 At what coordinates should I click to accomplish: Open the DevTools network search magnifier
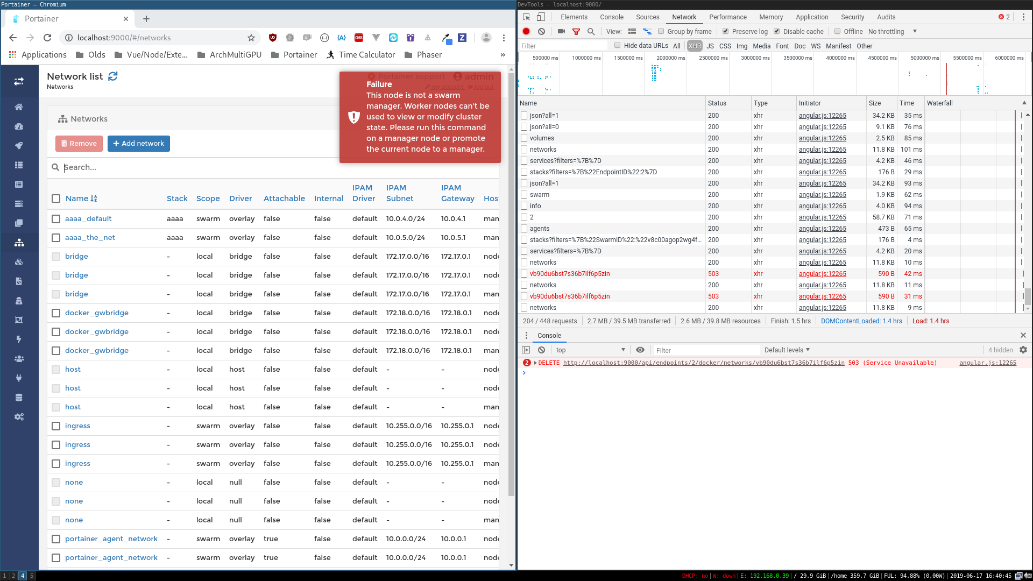[x=591, y=32]
